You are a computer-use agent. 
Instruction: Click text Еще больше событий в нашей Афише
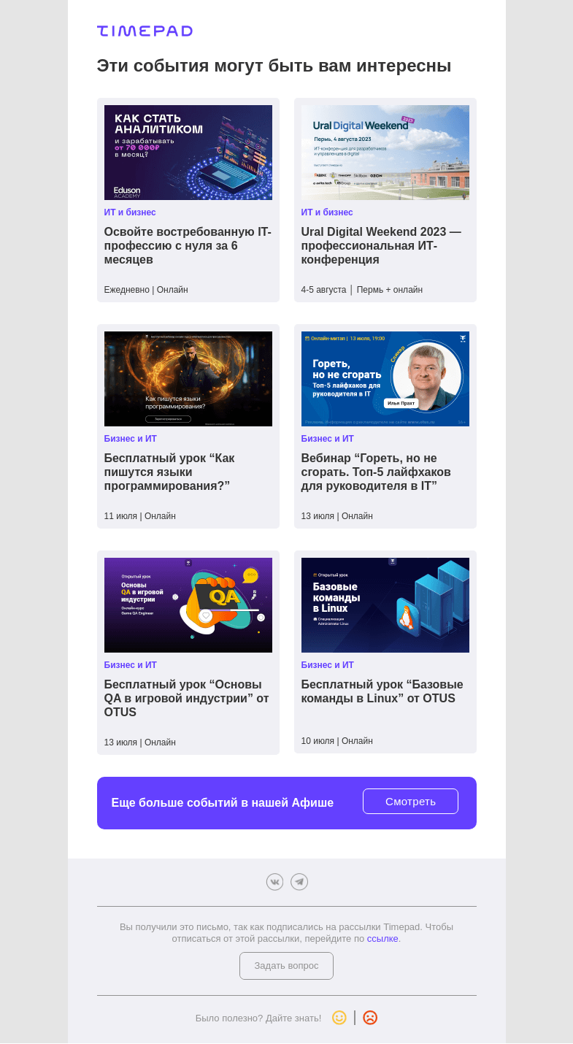coord(223,803)
